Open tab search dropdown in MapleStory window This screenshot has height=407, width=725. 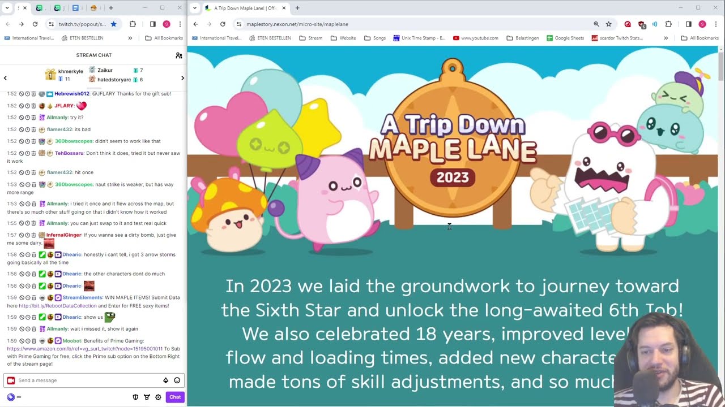[x=195, y=8]
